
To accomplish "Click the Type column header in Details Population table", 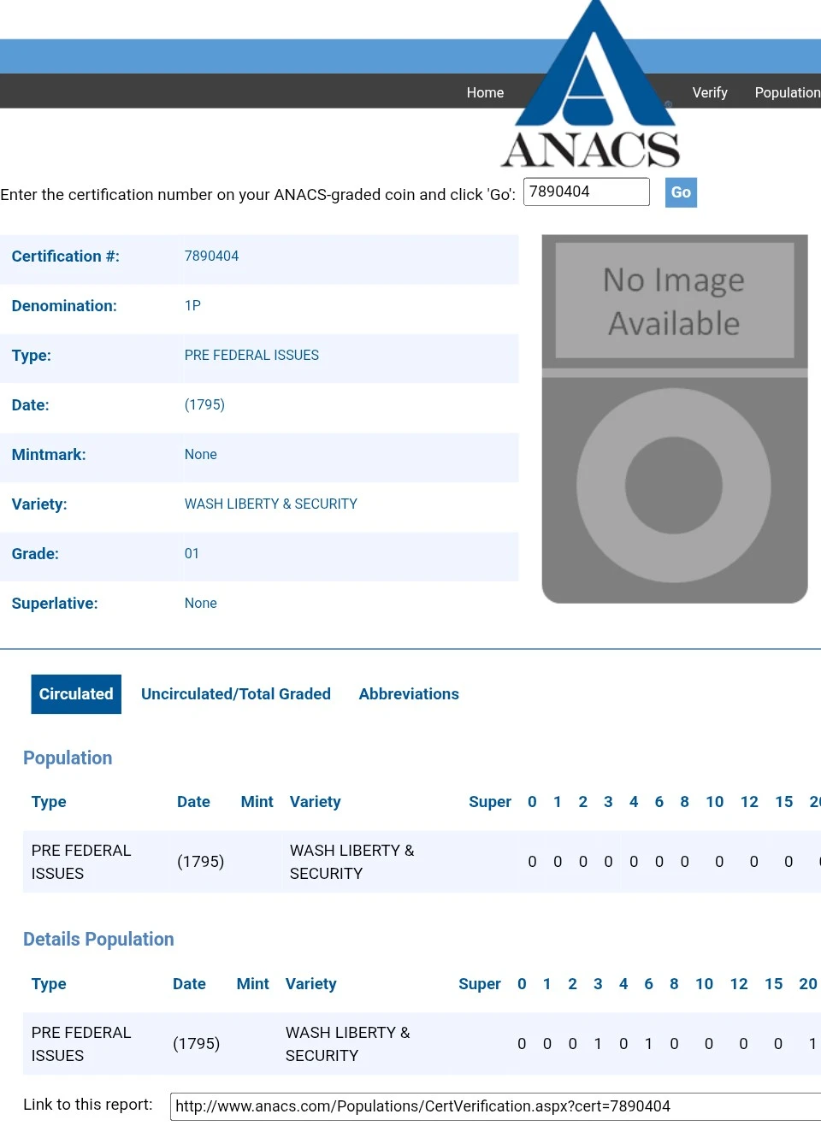I will coord(49,984).
